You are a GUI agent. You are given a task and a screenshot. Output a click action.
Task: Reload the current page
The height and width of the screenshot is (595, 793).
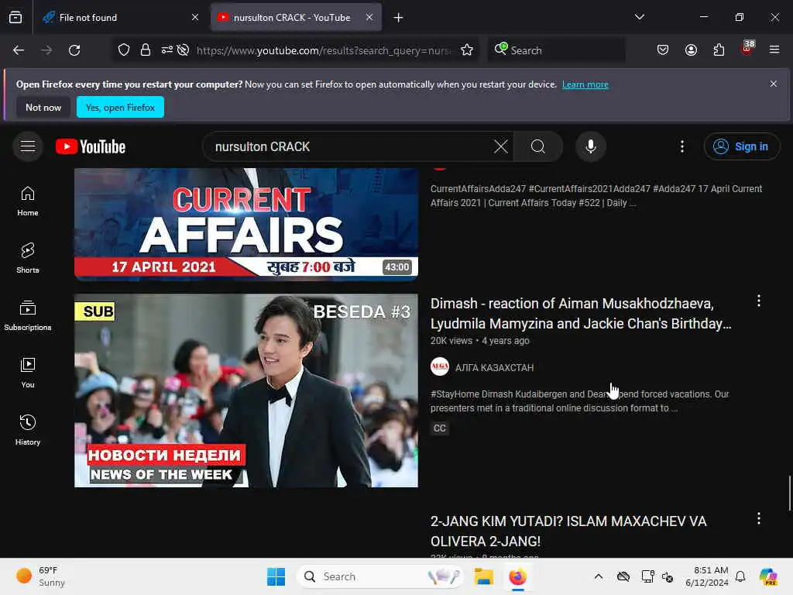pyautogui.click(x=74, y=50)
